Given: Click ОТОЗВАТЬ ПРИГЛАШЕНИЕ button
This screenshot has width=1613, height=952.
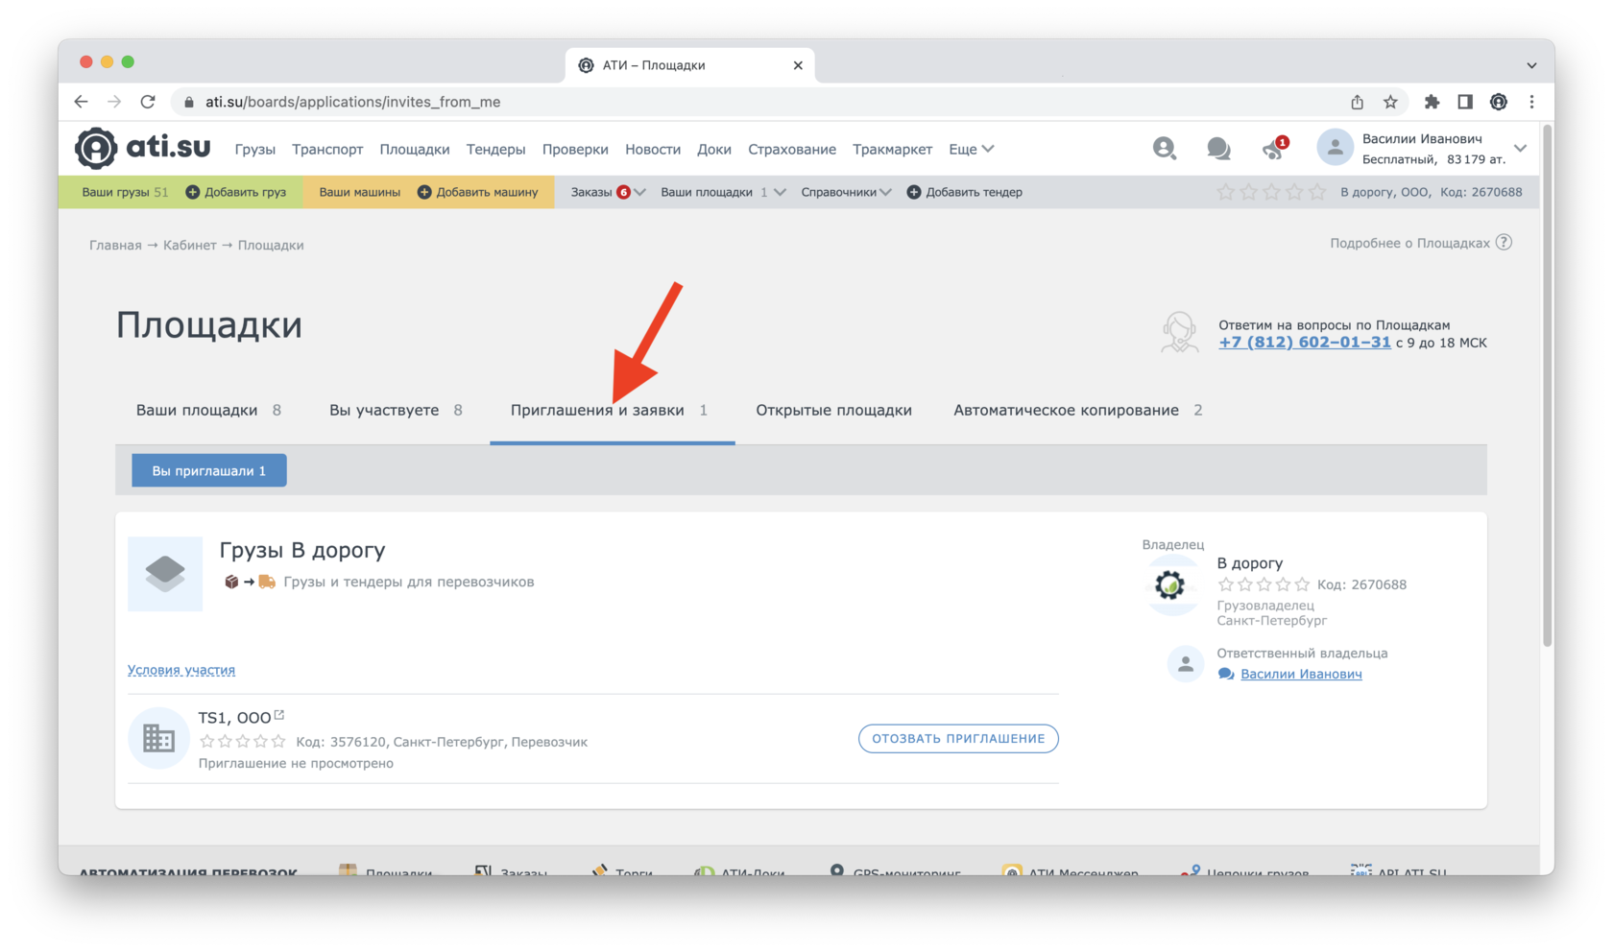Looking at the screenshot, I should 957,738.
